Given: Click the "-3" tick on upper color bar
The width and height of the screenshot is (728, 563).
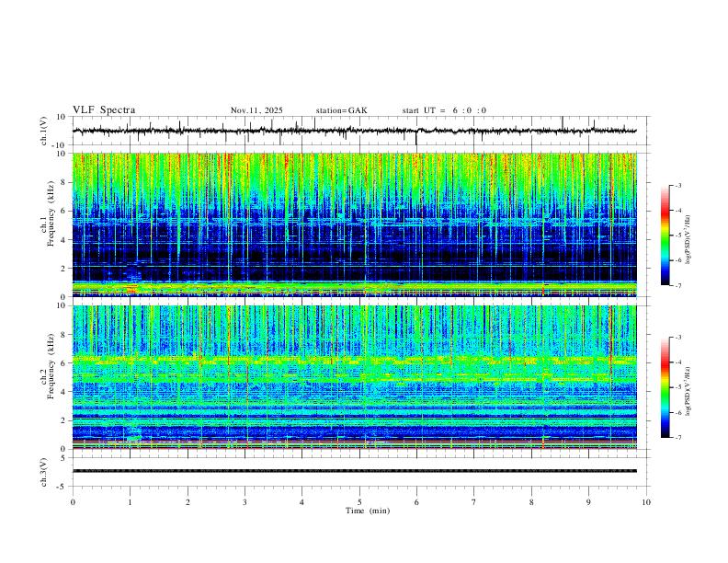Looking at the screenshot, I should coord(678,186).
